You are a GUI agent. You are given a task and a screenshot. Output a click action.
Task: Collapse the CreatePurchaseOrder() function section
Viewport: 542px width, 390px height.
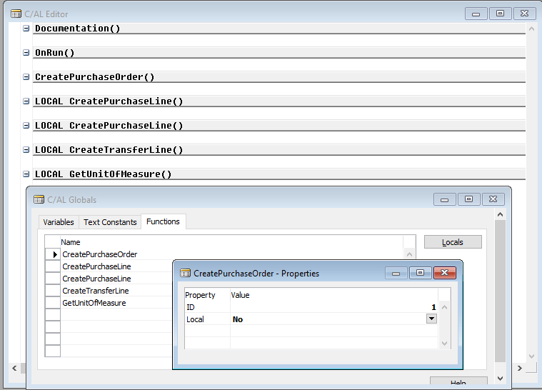26,77
